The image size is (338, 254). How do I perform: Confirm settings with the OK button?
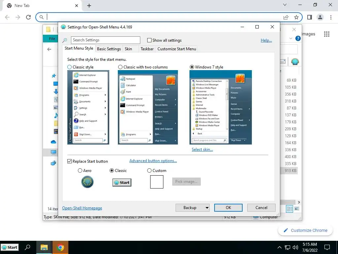(228, 208)
